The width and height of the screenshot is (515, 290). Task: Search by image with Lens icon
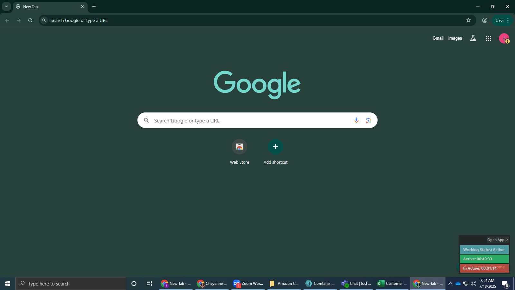point(368,120)
